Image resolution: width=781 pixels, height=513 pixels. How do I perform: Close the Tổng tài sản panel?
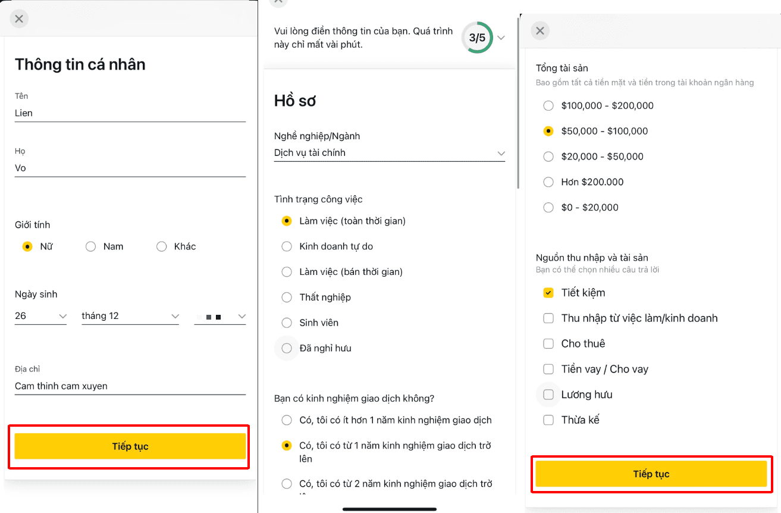(x=540, y=31)
